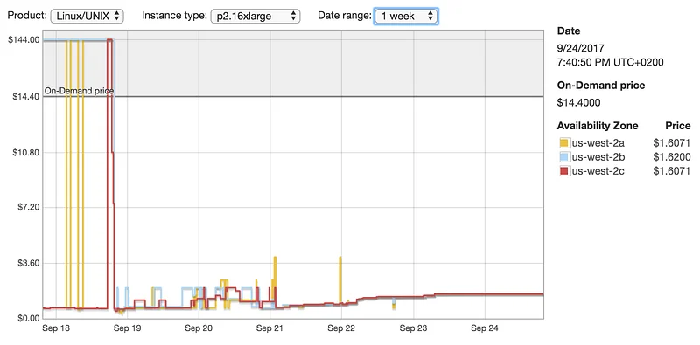Screen dimensions: 700x345
Task: Click the Date range field label
Action: click(344, 16)
